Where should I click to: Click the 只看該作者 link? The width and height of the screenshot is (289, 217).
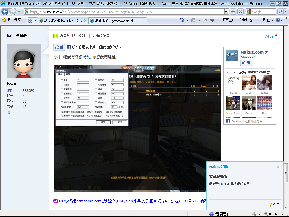[101, 36]
